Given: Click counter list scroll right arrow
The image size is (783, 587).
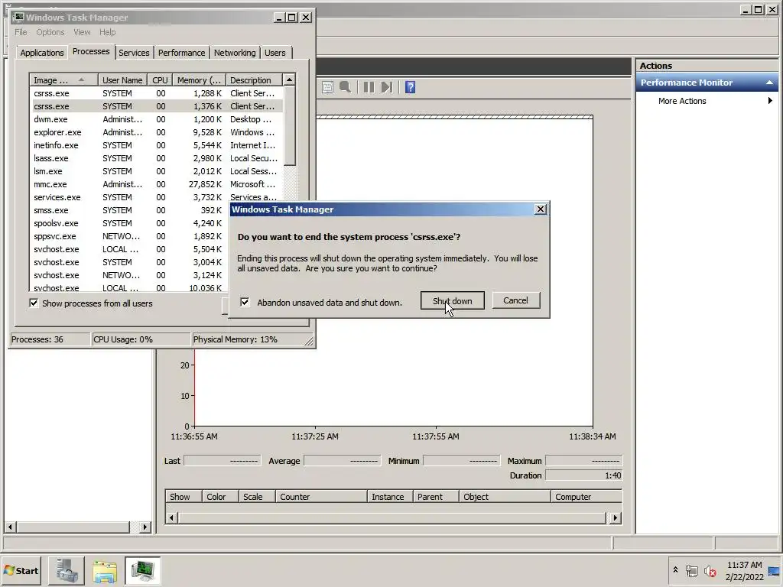Looking at the screenshot, I should click(x=615, y=517).
